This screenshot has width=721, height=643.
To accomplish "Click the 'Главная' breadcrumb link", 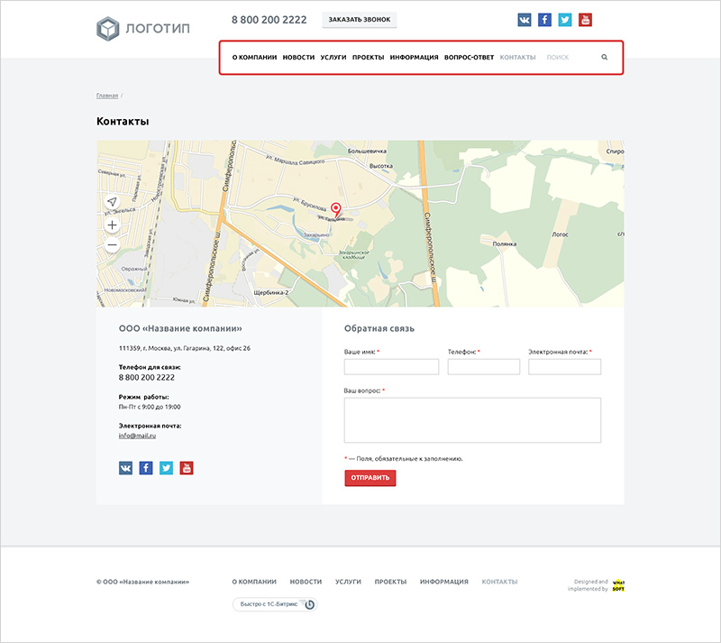I will tap(106, 95).
